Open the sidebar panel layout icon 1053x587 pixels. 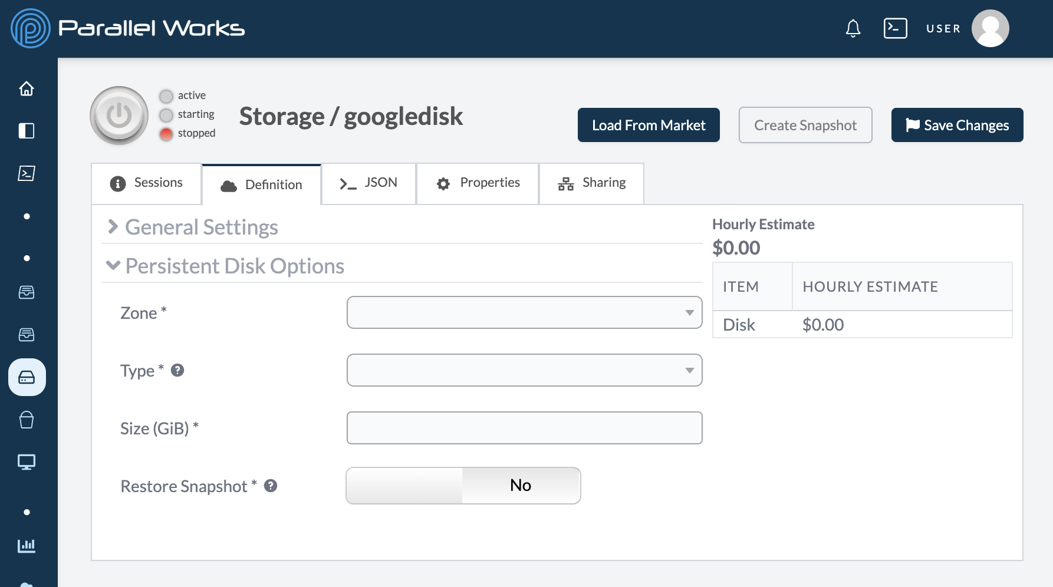[x=27, y=131]
